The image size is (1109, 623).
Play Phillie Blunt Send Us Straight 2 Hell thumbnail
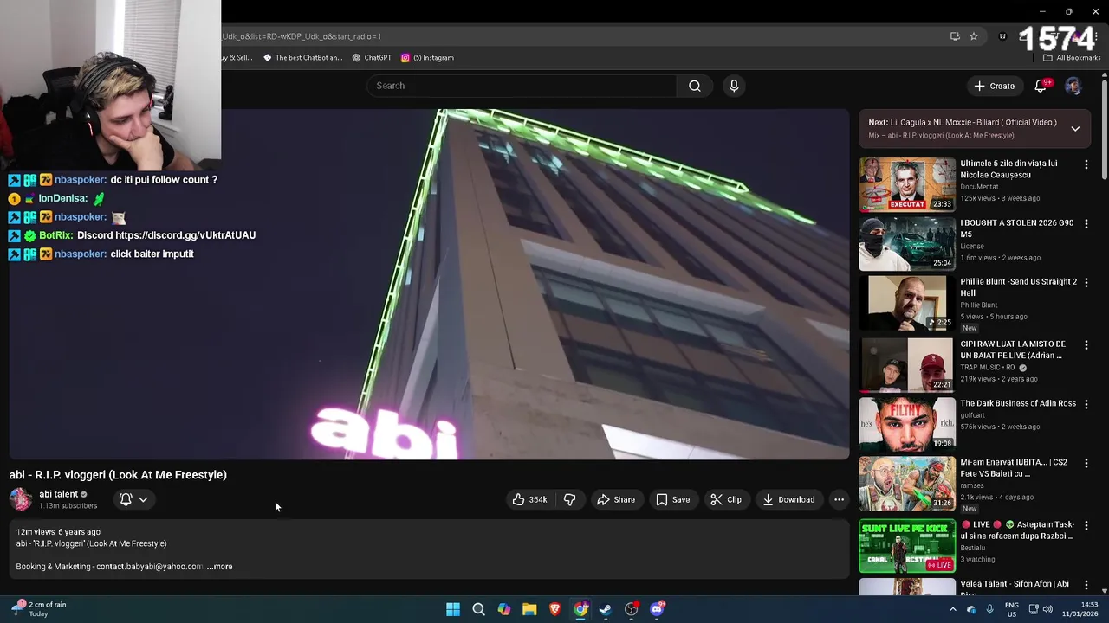coord(907,303)
